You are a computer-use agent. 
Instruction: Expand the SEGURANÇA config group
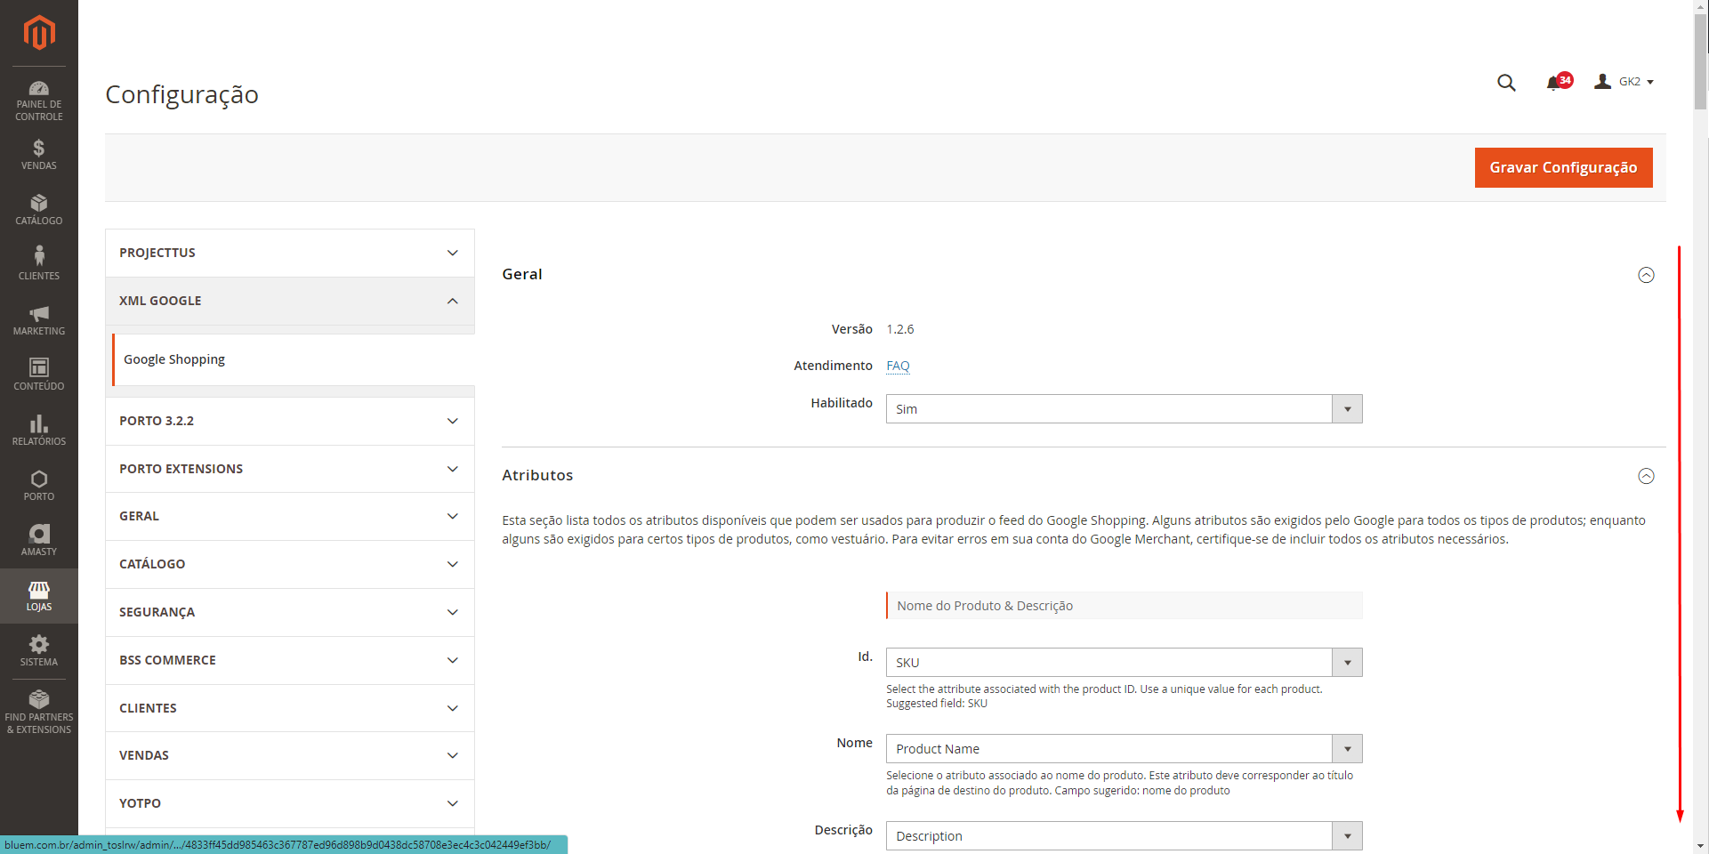click(x=290, y=612)
